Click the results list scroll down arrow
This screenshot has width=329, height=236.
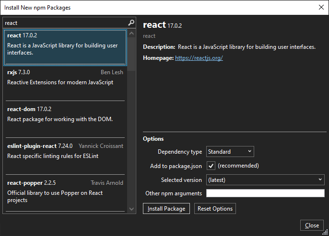pos(131,209)
